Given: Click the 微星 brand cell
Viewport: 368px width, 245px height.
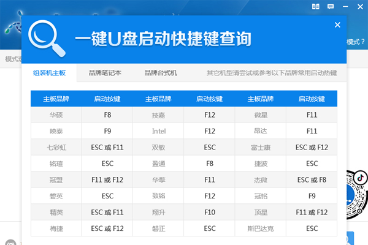Looking at the screenshot, I should click(x=261, y=115).
